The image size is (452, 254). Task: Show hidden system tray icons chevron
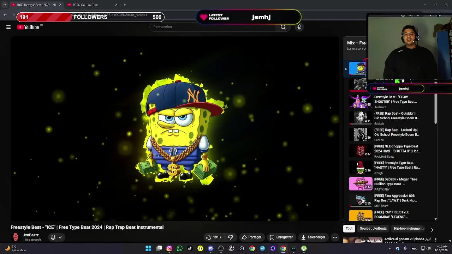pos(390,248)
